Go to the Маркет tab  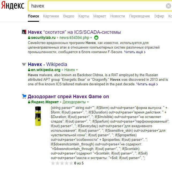point(100,16)
